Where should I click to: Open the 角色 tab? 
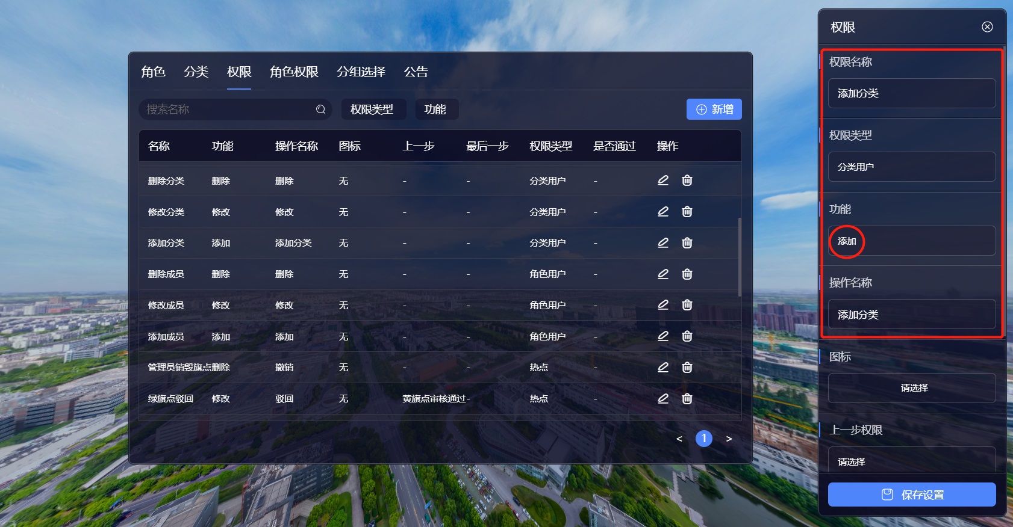(x=153, y=72)
